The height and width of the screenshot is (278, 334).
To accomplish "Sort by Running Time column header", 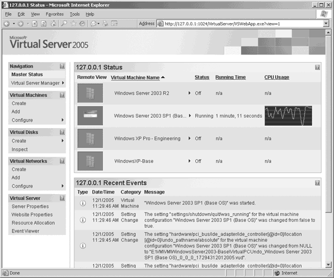I will click(x=230, y=78).
